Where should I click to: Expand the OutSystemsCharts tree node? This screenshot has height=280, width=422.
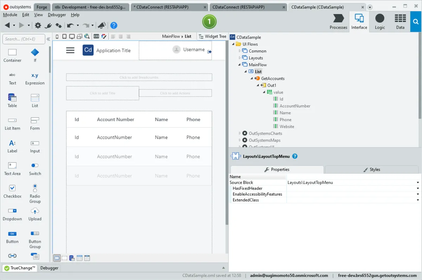pos(240,133)
